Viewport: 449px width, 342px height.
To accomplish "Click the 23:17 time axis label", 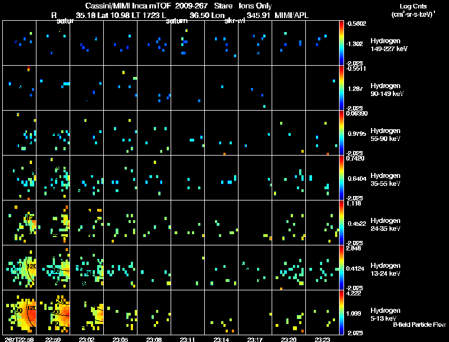I will [255, 340].
